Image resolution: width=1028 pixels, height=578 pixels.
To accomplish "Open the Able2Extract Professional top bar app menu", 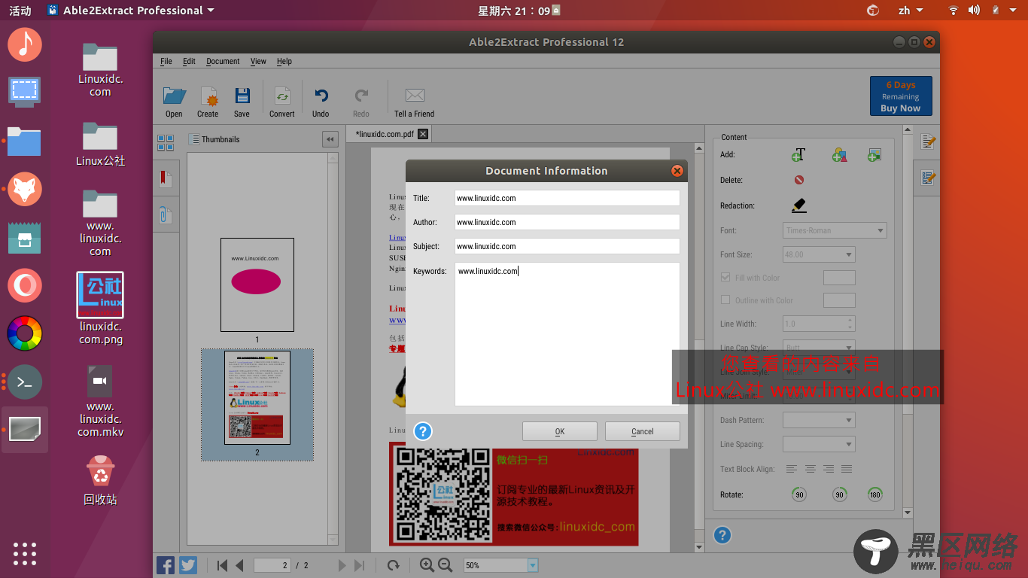I will point(130,11).
